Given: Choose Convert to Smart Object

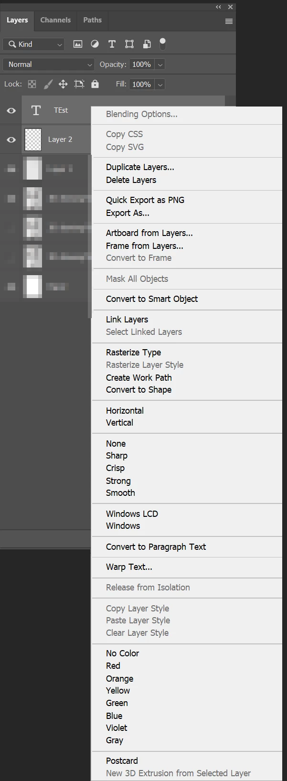Looking at the screenshot, I should point(152,299).
